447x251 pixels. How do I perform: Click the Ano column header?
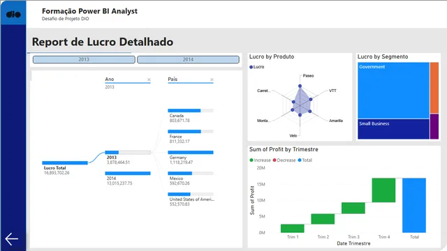tap(110, 79)
